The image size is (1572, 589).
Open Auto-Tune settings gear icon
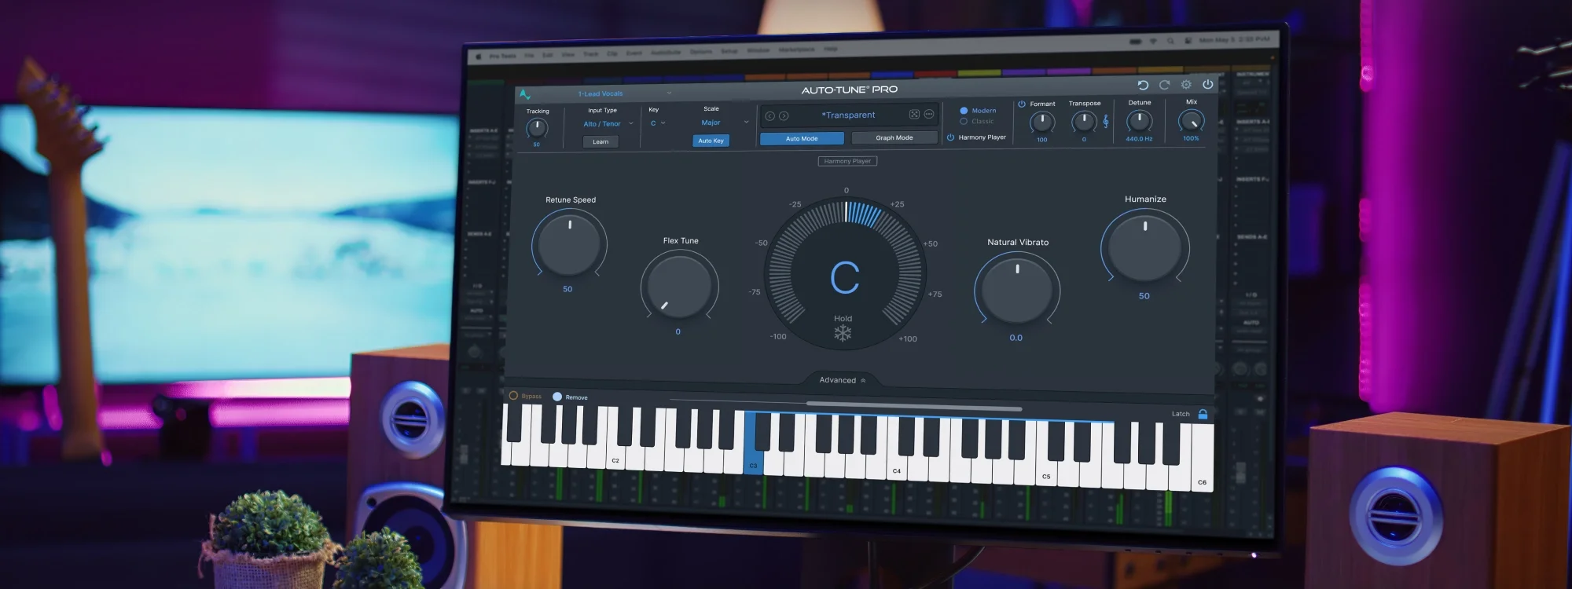pos(1186,84)
